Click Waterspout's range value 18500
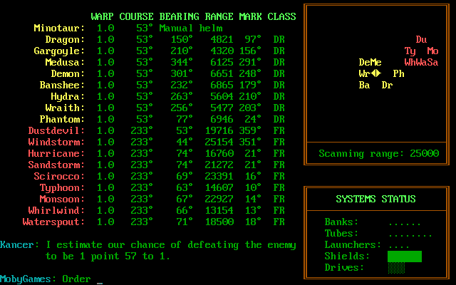456x285 pixels. pos(219,222)
